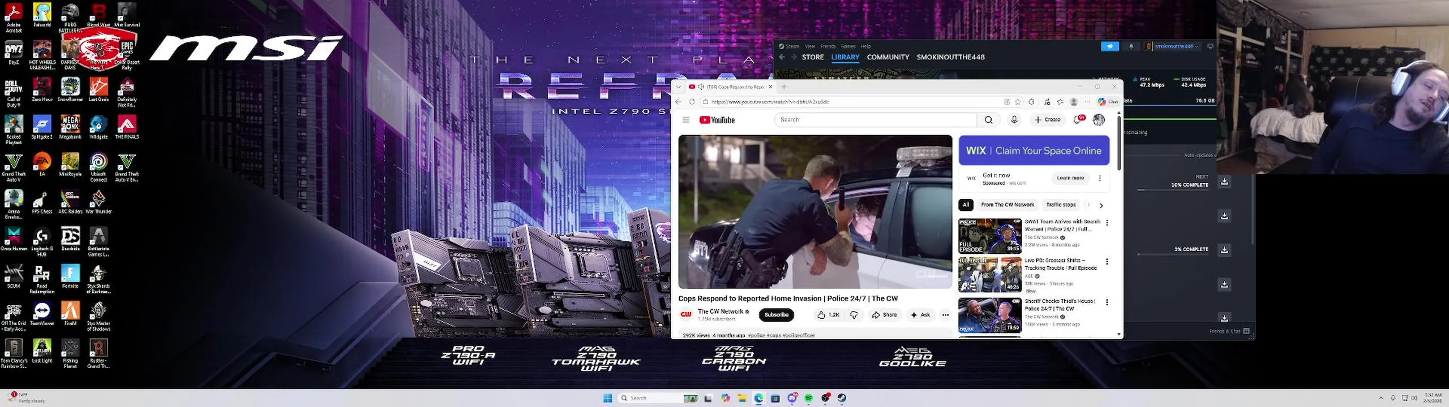Switch to Steam LIBRARY tab
This screenshot has height=407, width=1449.
coord(845,57)
